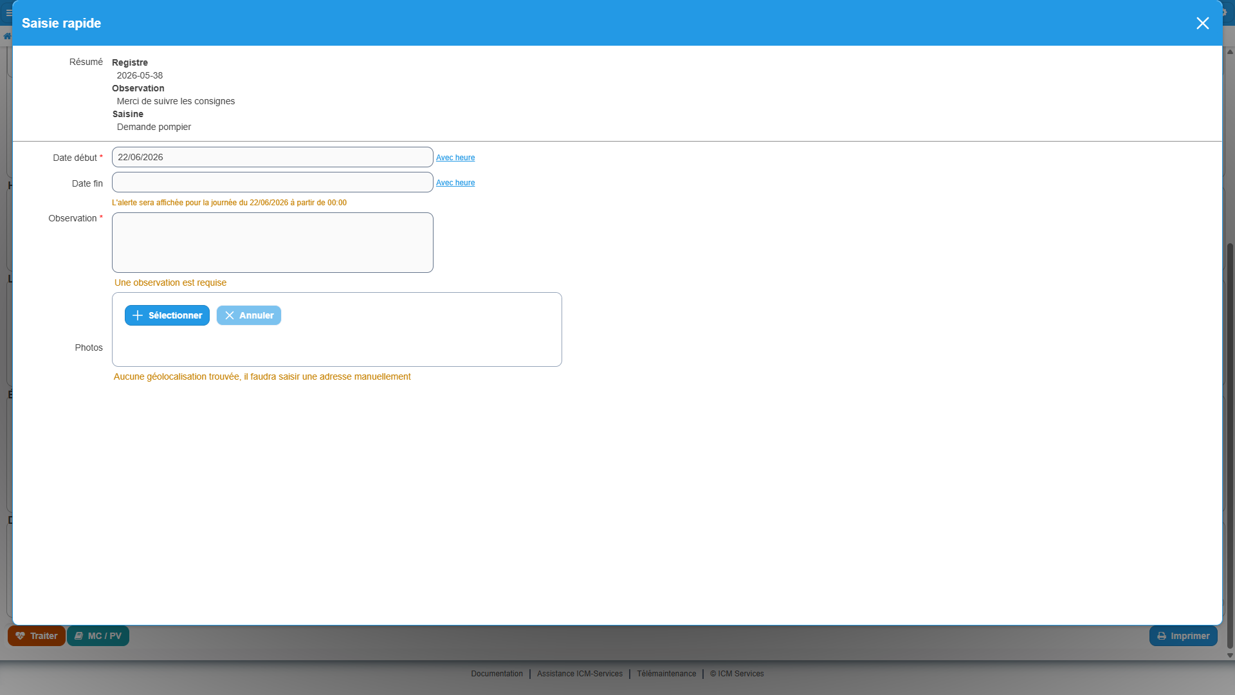Click the plus icon in Sélectionner
Viewport: 1235px width, 695px height.
(x=138, y=315)
